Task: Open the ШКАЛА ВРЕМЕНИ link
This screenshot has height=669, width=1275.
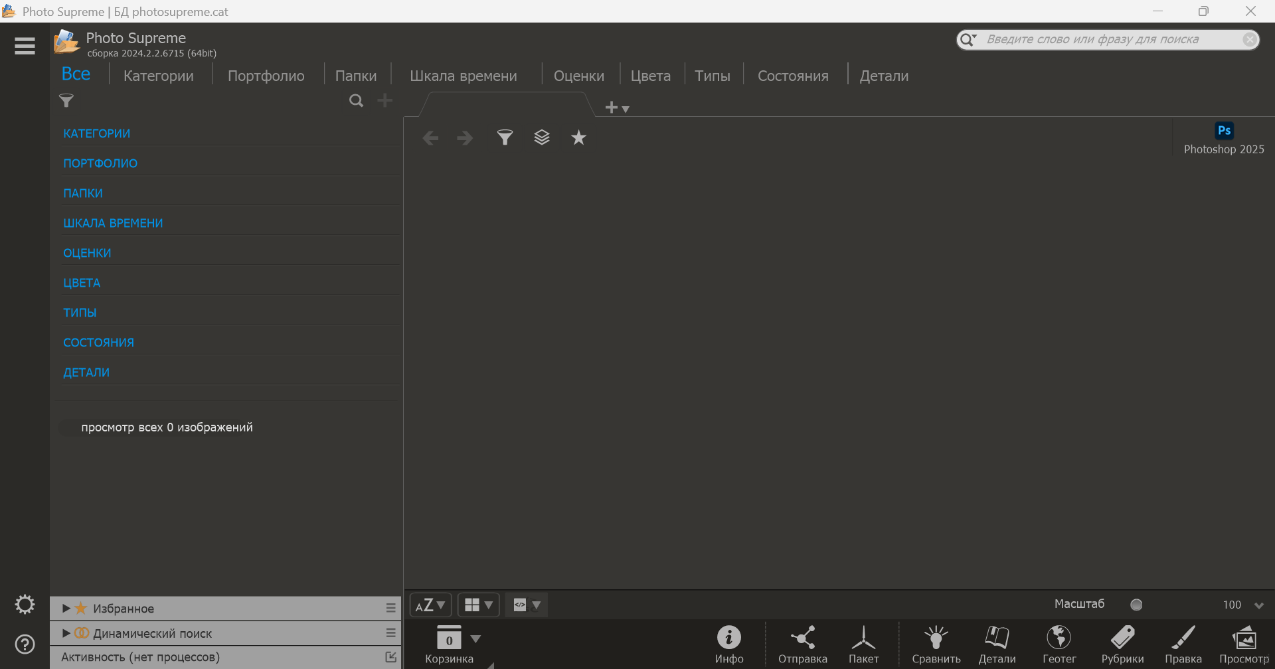Action: 113,223
